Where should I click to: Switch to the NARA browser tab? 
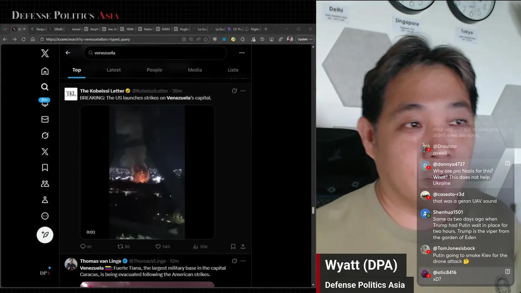163,29
